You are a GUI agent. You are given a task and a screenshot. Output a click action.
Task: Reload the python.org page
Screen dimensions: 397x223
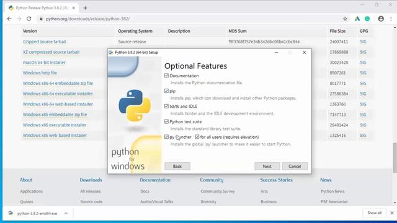click(29, 19)
